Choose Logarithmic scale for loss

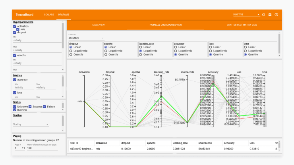pyautogui.click(x=211, y=51)
